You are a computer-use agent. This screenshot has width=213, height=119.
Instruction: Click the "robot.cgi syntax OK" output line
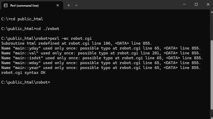point(23,73)
